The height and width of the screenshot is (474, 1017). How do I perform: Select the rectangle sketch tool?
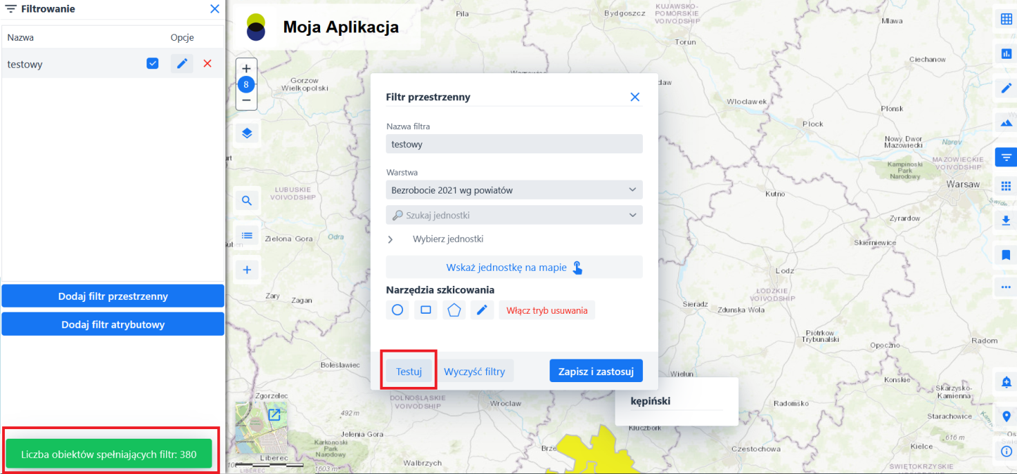tap(426, 310)
